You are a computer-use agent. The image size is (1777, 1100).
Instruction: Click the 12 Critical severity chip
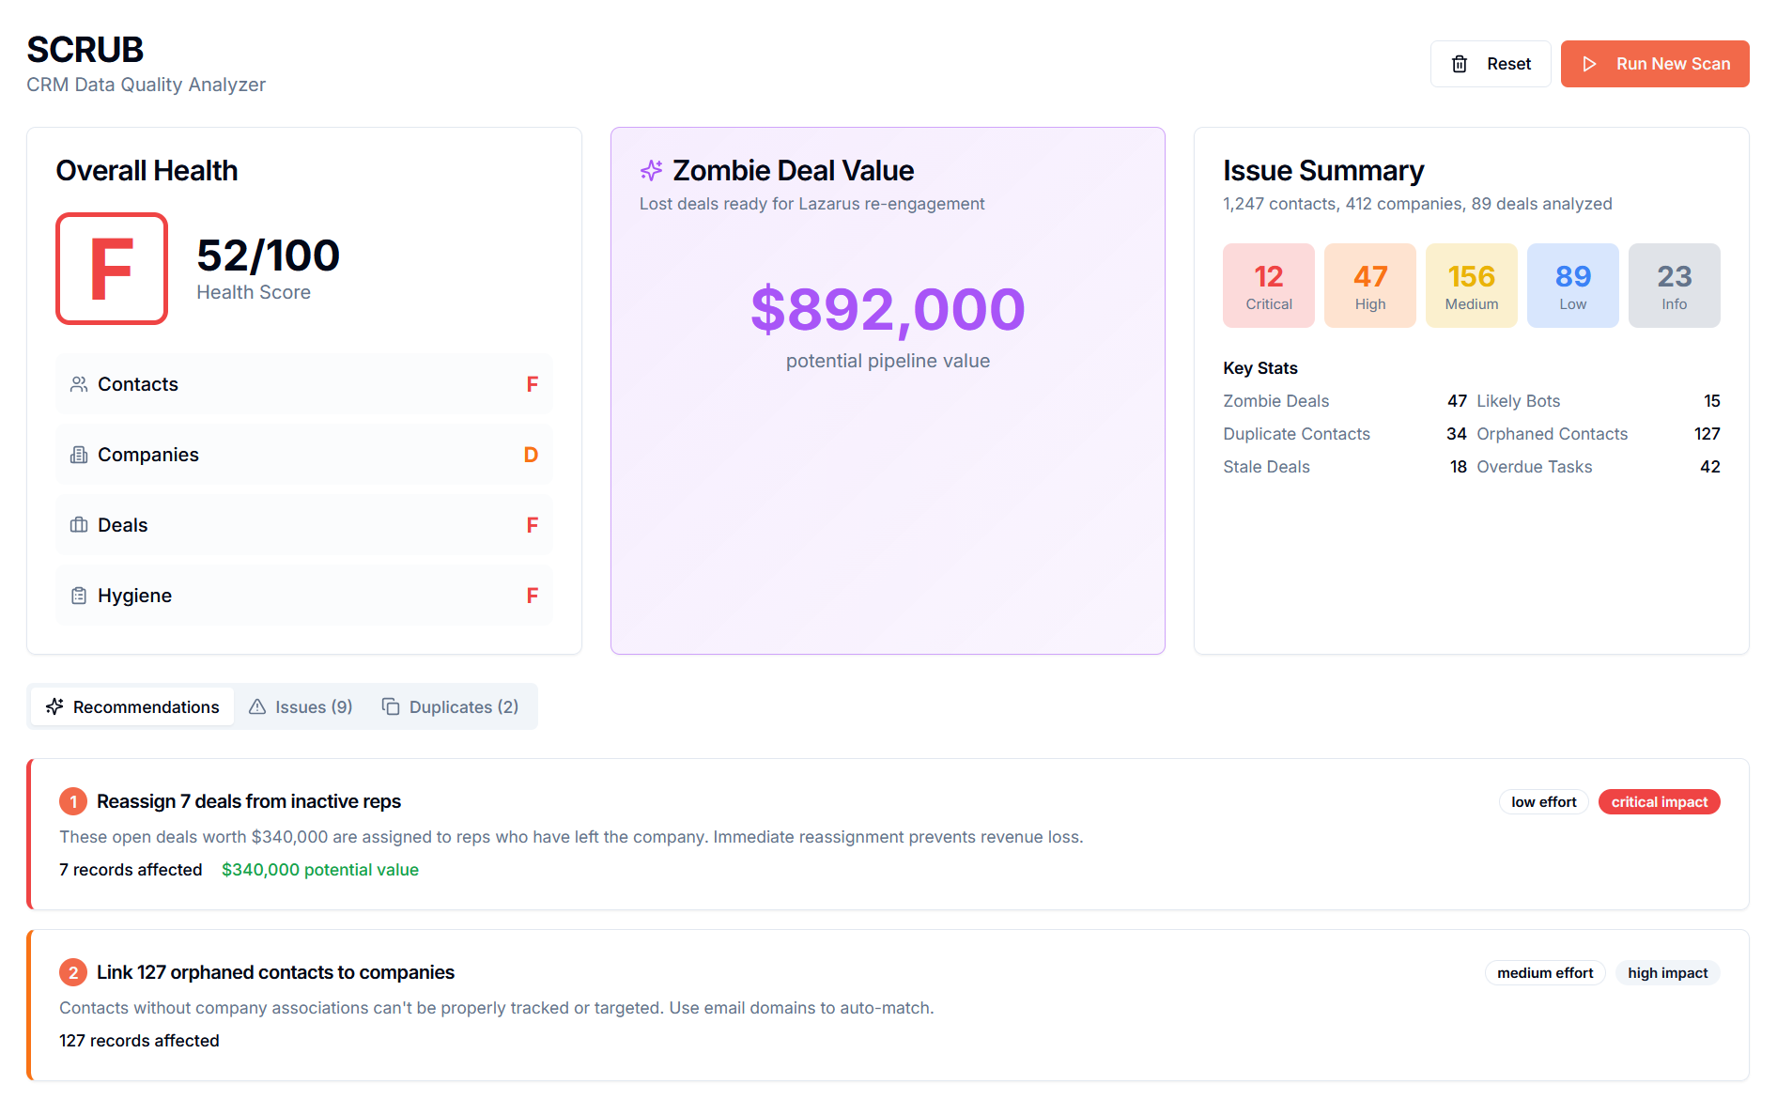1268,285
